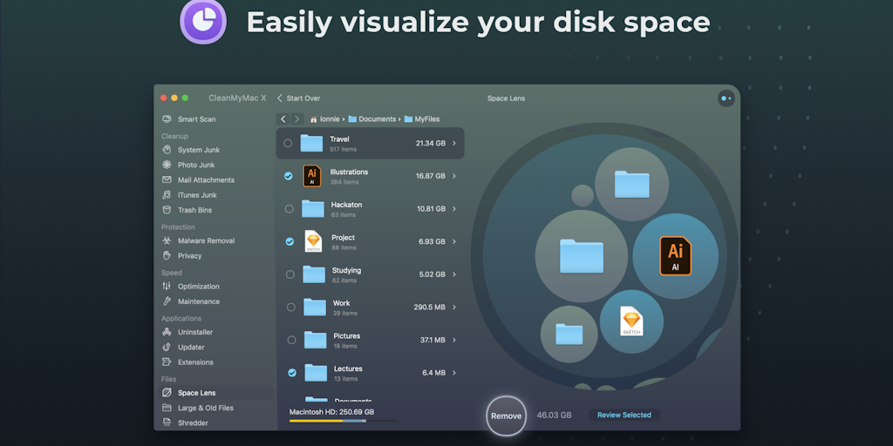The height and width of the screenshot is (446, 893).
Task: Select the Photo Junk icon
Action: pyautogui.click(x=167, y=165)
